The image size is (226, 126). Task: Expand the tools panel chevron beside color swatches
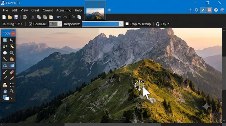(12, 98)
